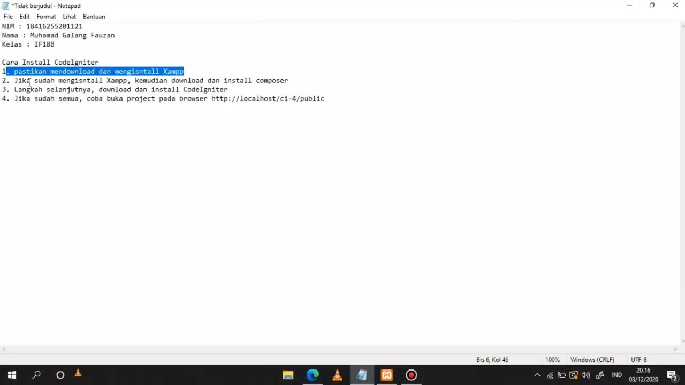Minimize the Notepad window
The height and width of the screenshot is (385, 685).
coord(629,5)
